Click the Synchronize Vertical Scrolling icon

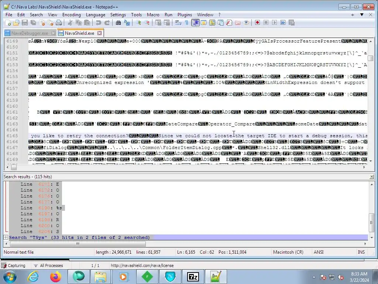(158, 23)
